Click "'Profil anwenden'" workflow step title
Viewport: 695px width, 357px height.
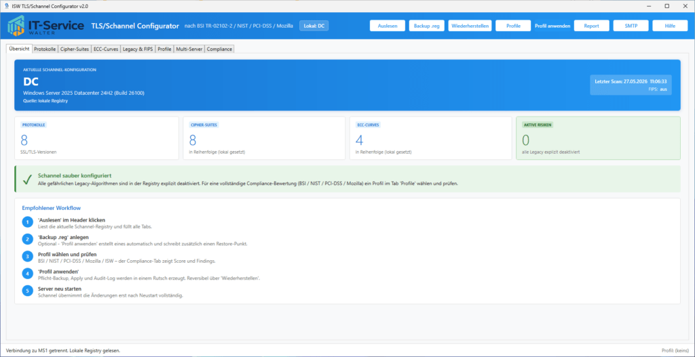[58, 272]
